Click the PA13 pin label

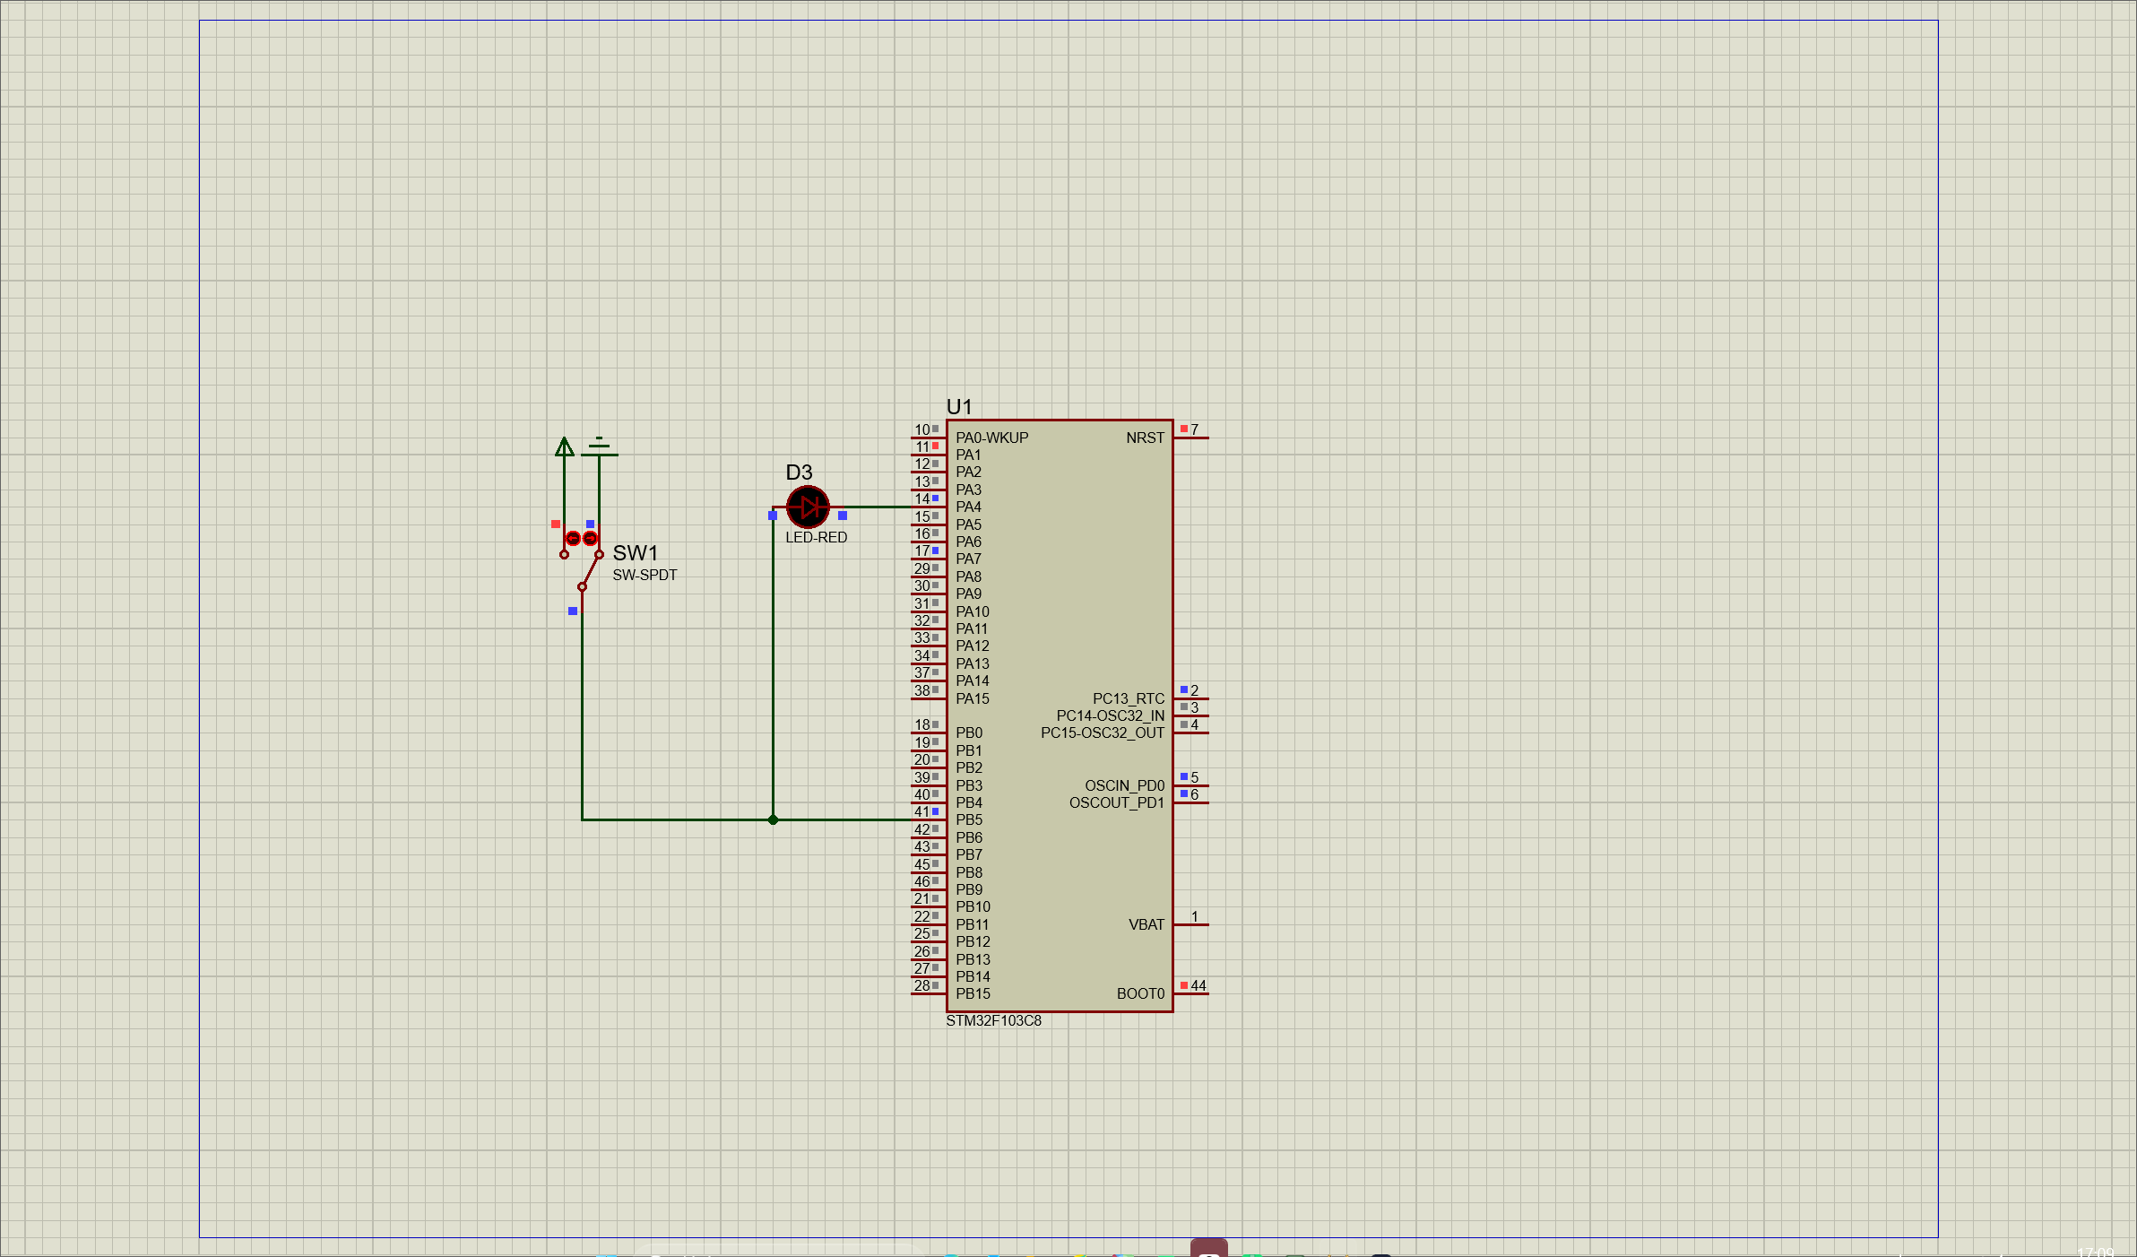973,663
